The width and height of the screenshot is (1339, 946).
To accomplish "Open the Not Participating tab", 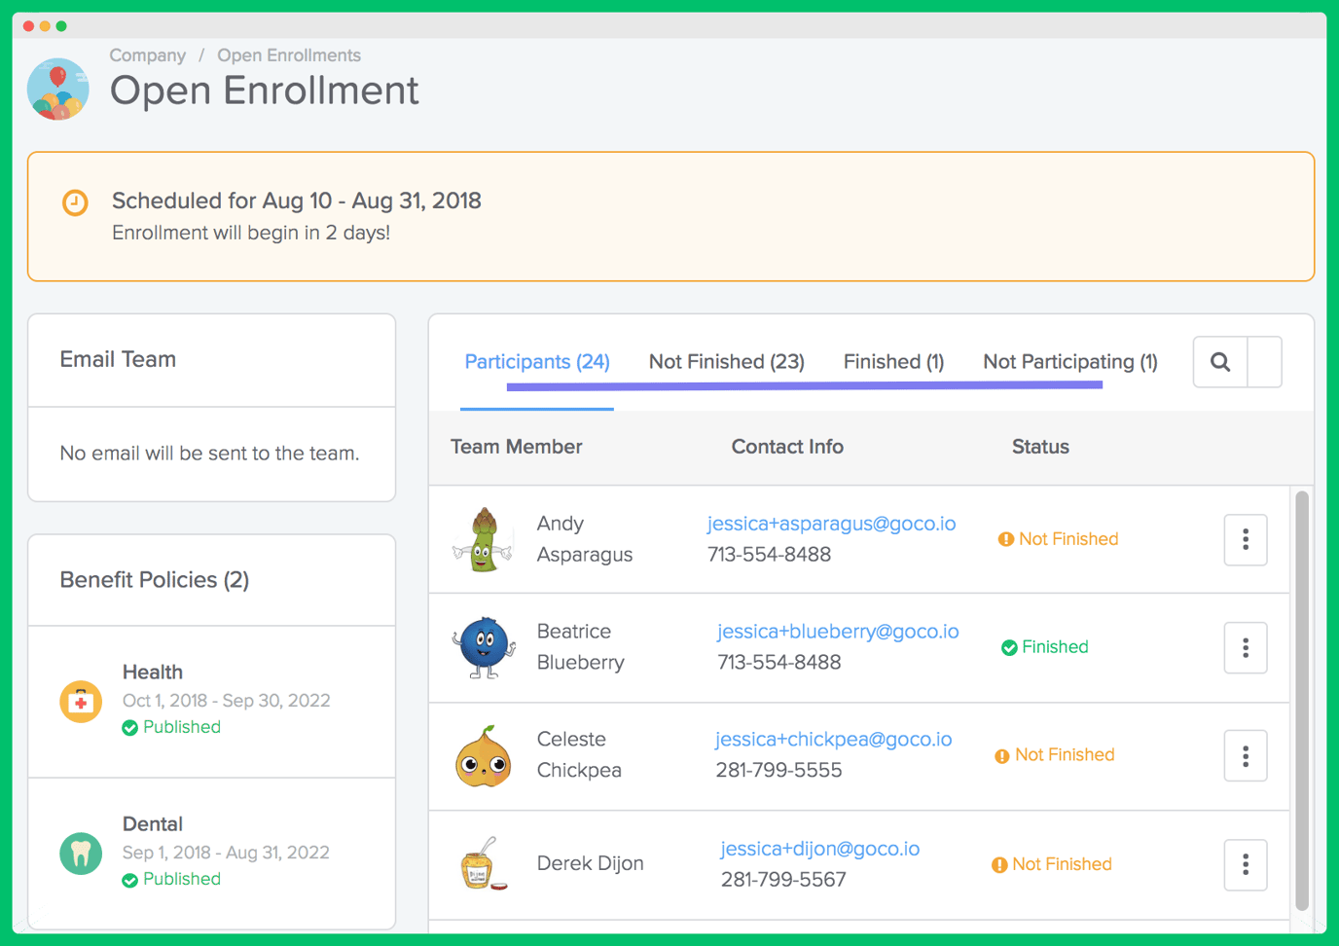I will tap(1068, 361).
